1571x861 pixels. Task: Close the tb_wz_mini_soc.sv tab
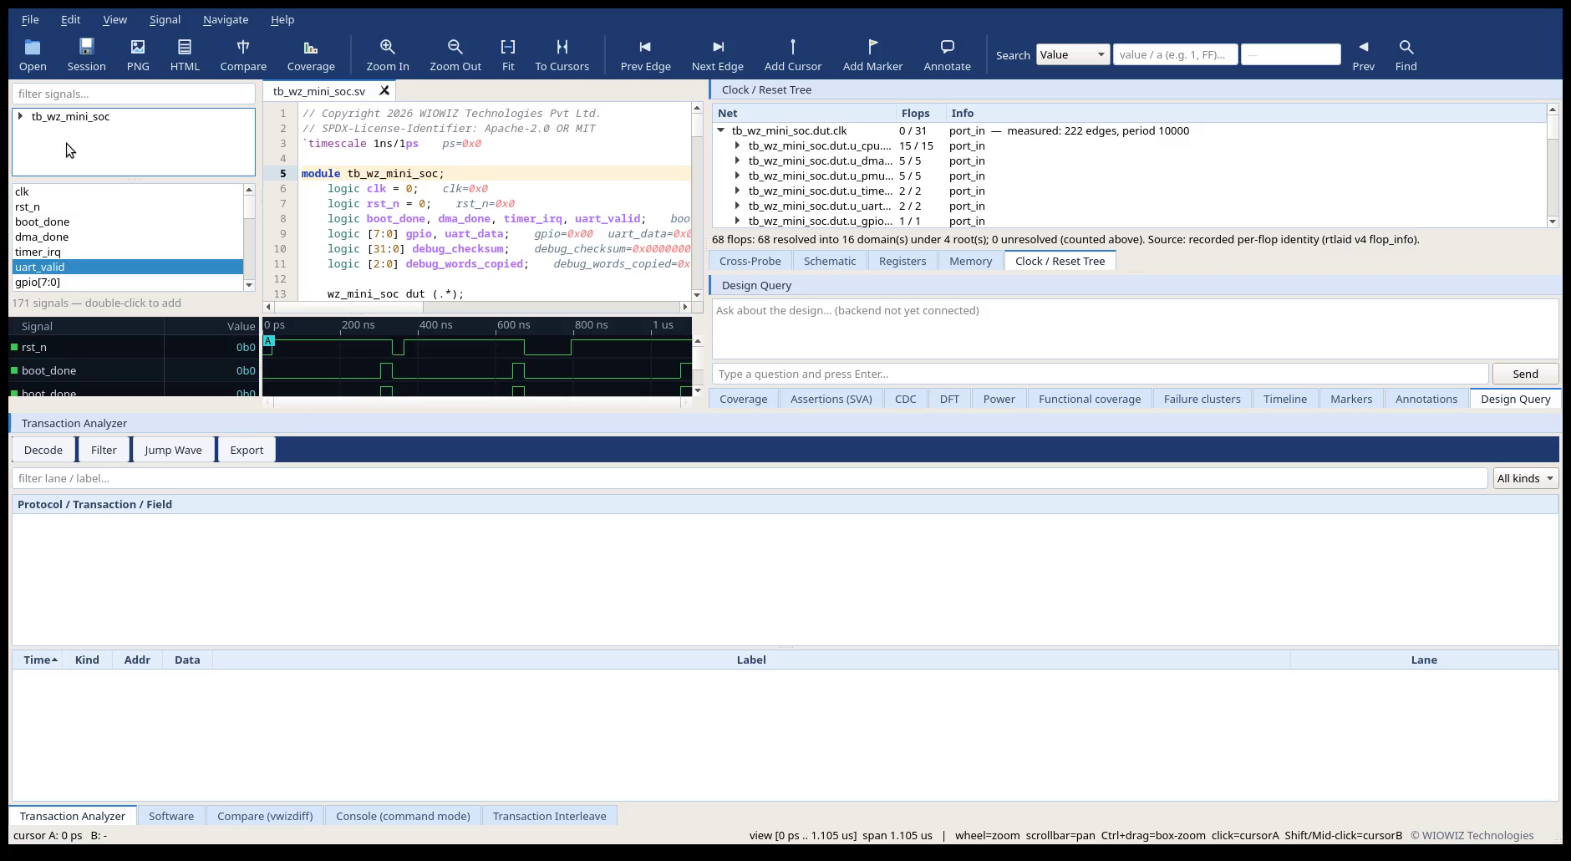click(384, 90)
